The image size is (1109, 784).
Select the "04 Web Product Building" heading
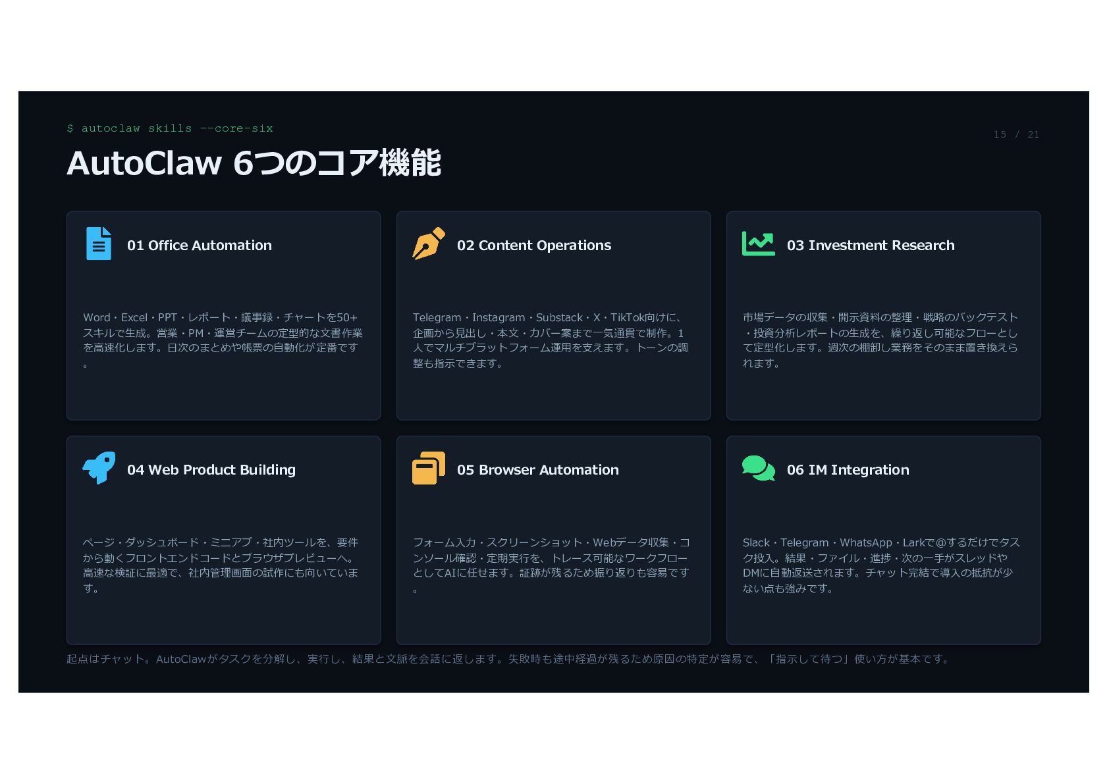[211, 470]
